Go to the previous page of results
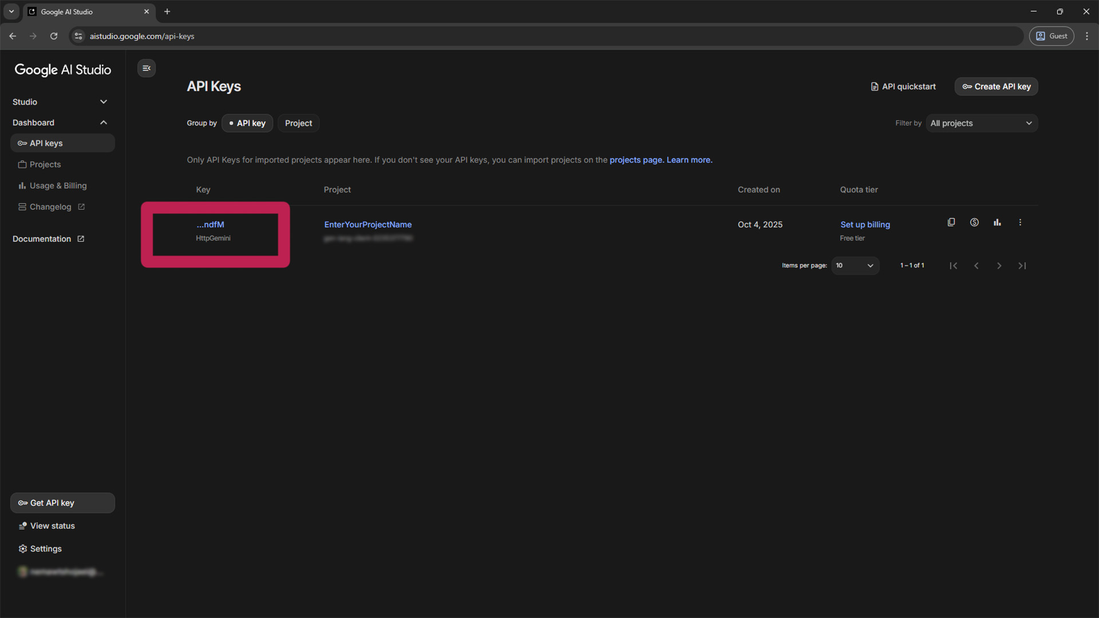1099x618 pixels. click(x=977, y=266)
